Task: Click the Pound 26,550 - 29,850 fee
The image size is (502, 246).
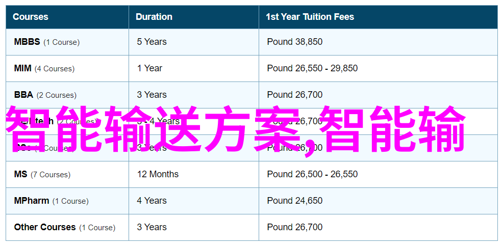Action: (312, 68)
